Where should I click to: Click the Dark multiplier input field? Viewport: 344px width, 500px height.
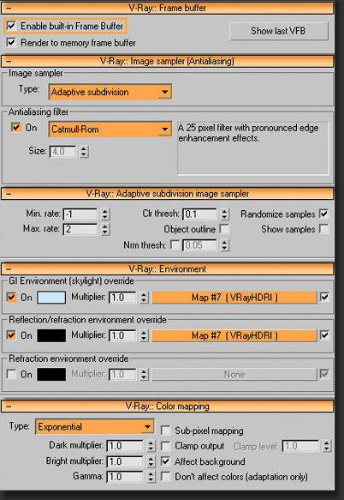125,446
